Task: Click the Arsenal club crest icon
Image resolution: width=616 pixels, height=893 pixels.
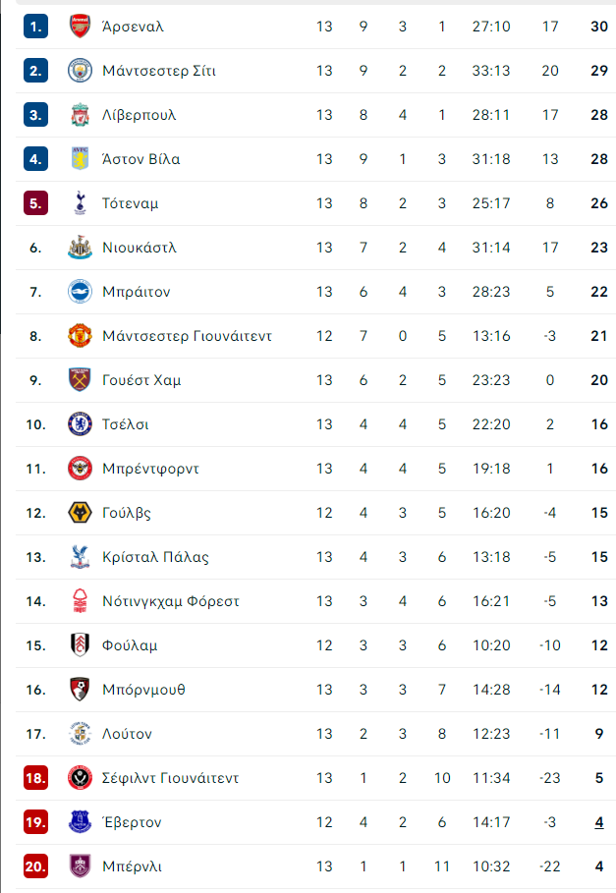Action: (x=80, y=27)
